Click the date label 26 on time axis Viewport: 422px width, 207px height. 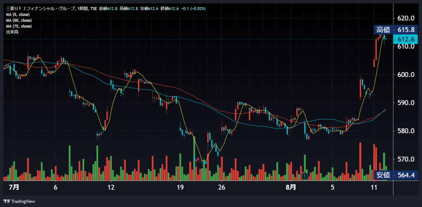pyautogui.click(x=221, y=187)
